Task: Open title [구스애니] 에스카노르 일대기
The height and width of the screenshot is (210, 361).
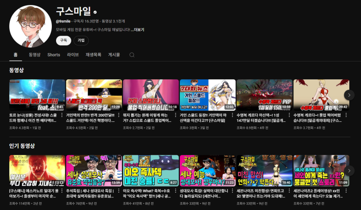Action: pyautogui.click(x=34, y=194)
